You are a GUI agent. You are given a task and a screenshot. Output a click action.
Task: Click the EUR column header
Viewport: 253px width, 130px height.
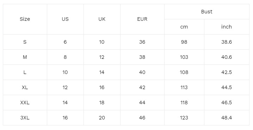pos(142,19)
